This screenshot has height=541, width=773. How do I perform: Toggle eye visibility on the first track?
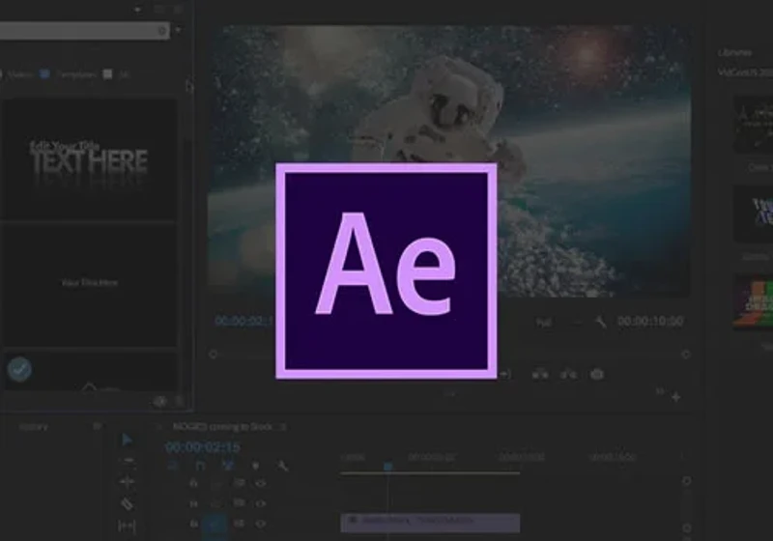[x=261, y=483]
